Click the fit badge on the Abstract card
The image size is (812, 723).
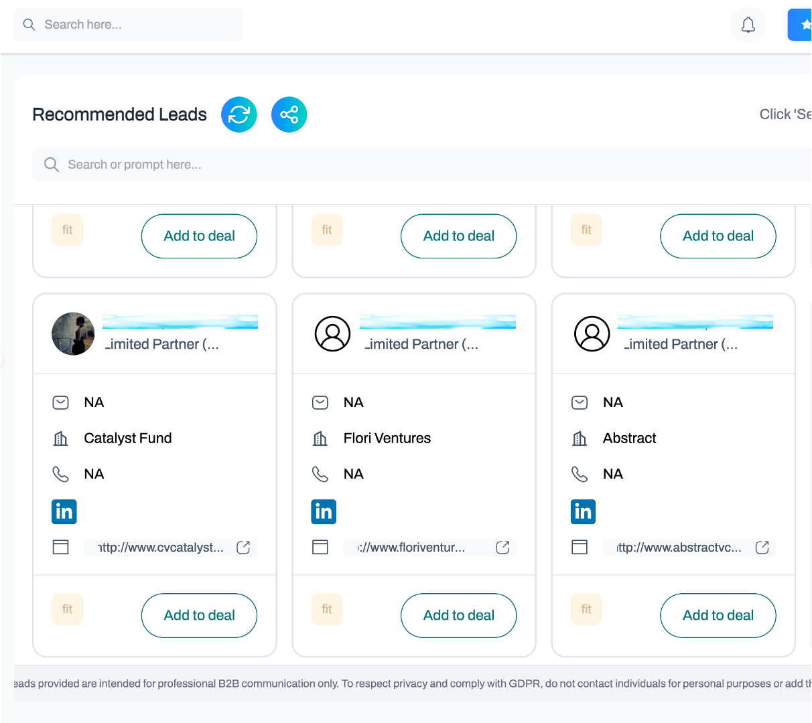pos(586,609)
